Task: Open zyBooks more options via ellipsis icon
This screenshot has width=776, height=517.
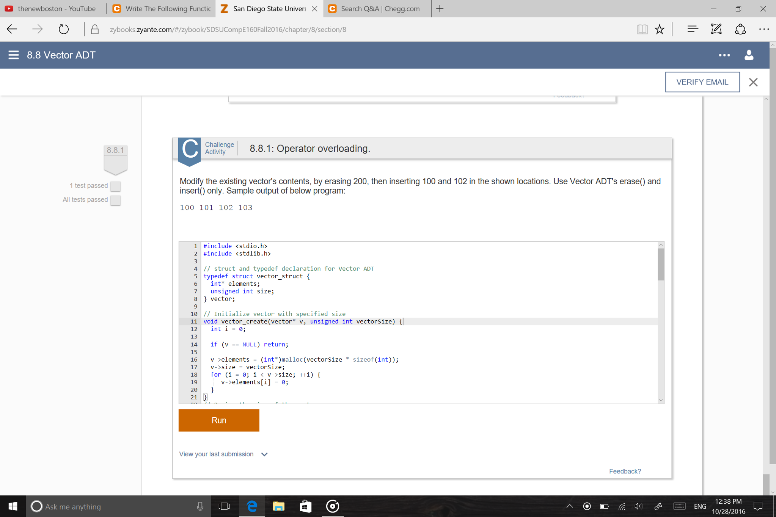Action: click(x=724, y=55)
